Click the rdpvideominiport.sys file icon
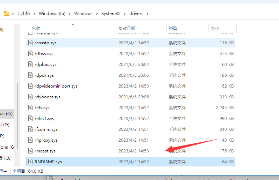 (x=30, y=86)
